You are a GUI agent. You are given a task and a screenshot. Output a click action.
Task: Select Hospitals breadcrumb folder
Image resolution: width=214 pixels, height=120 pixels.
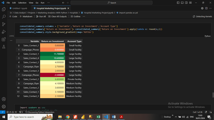(74, 13)
